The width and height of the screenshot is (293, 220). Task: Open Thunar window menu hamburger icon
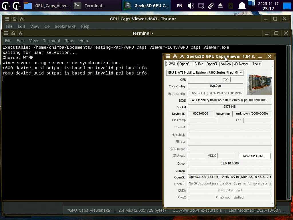coord(7,19)
